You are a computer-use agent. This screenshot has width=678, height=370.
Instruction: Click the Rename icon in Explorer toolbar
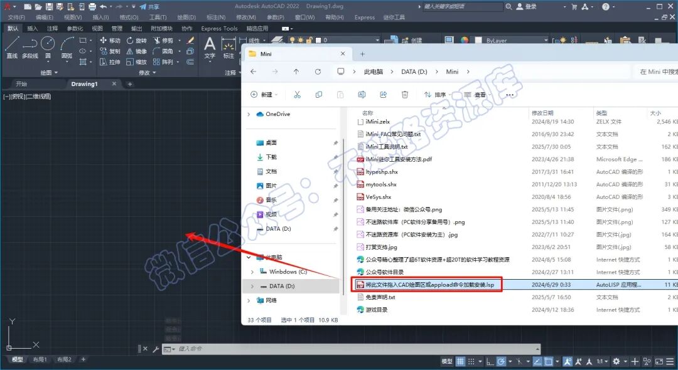click(362, 95)
